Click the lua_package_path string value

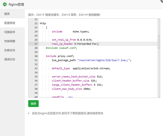(x=103, y=60)
